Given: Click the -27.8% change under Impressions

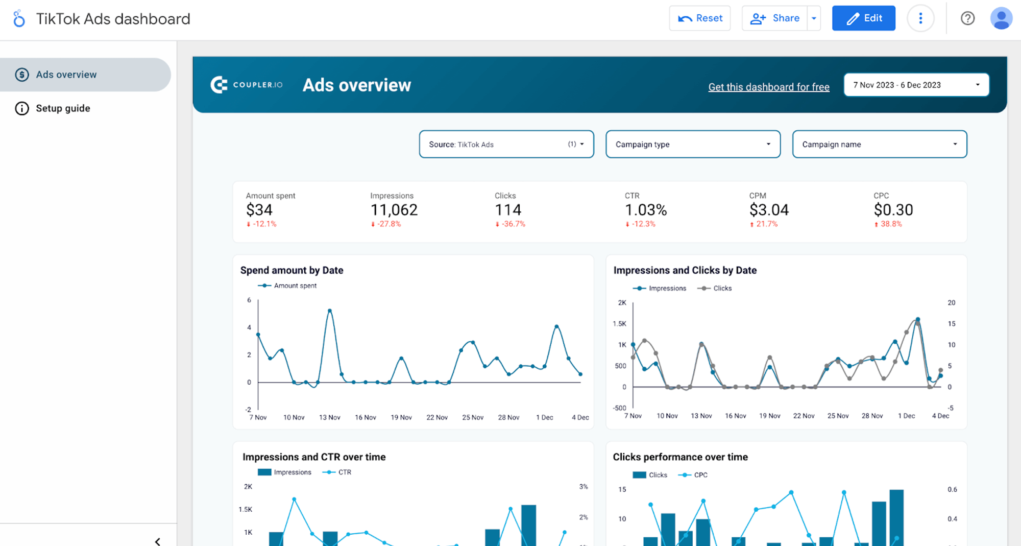Looking at the screenshot, I should click(386, 224).
